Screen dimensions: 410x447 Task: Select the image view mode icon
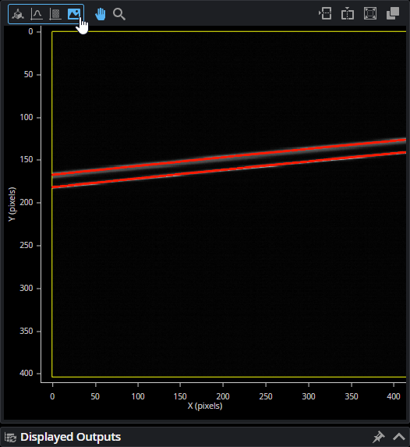74,14
